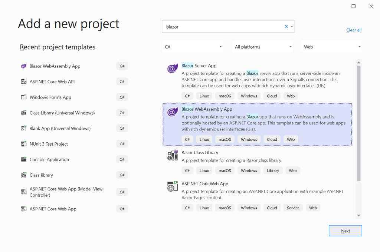Select the Windows Forms App template icon
Screen dimensions: 380x252
[x=24, y=97]
